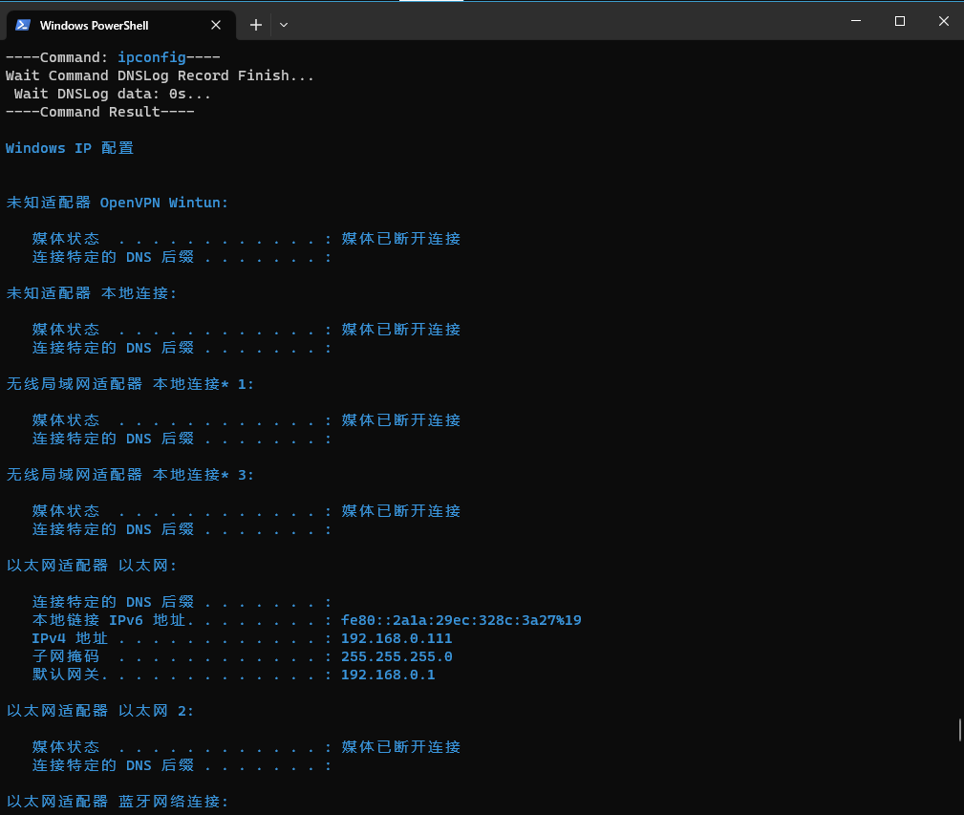Minimize the terminal window

coord(855,21)
